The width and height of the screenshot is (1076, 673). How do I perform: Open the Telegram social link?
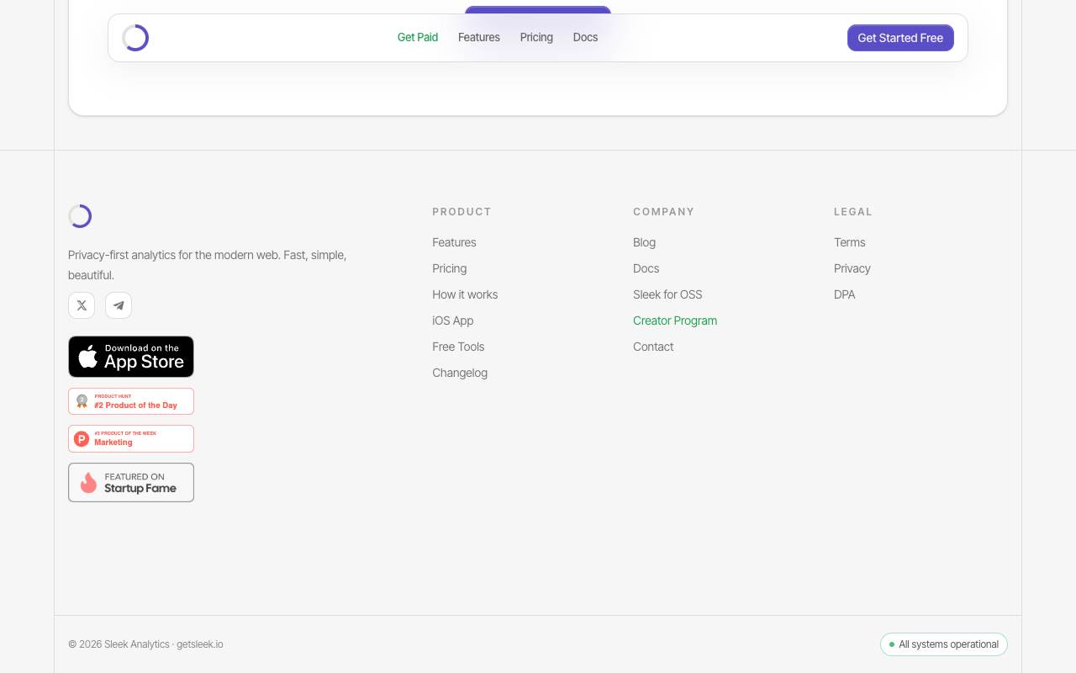119,305
